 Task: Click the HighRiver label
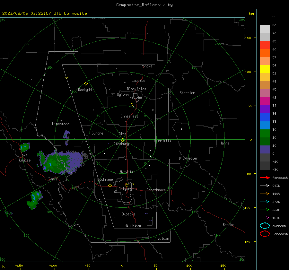coord(133,225)
